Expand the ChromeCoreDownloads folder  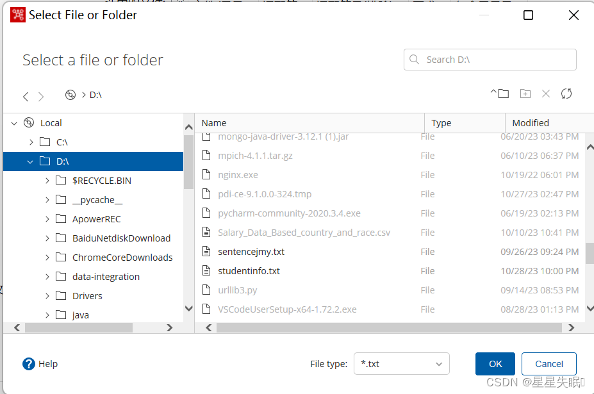[47, 258]
